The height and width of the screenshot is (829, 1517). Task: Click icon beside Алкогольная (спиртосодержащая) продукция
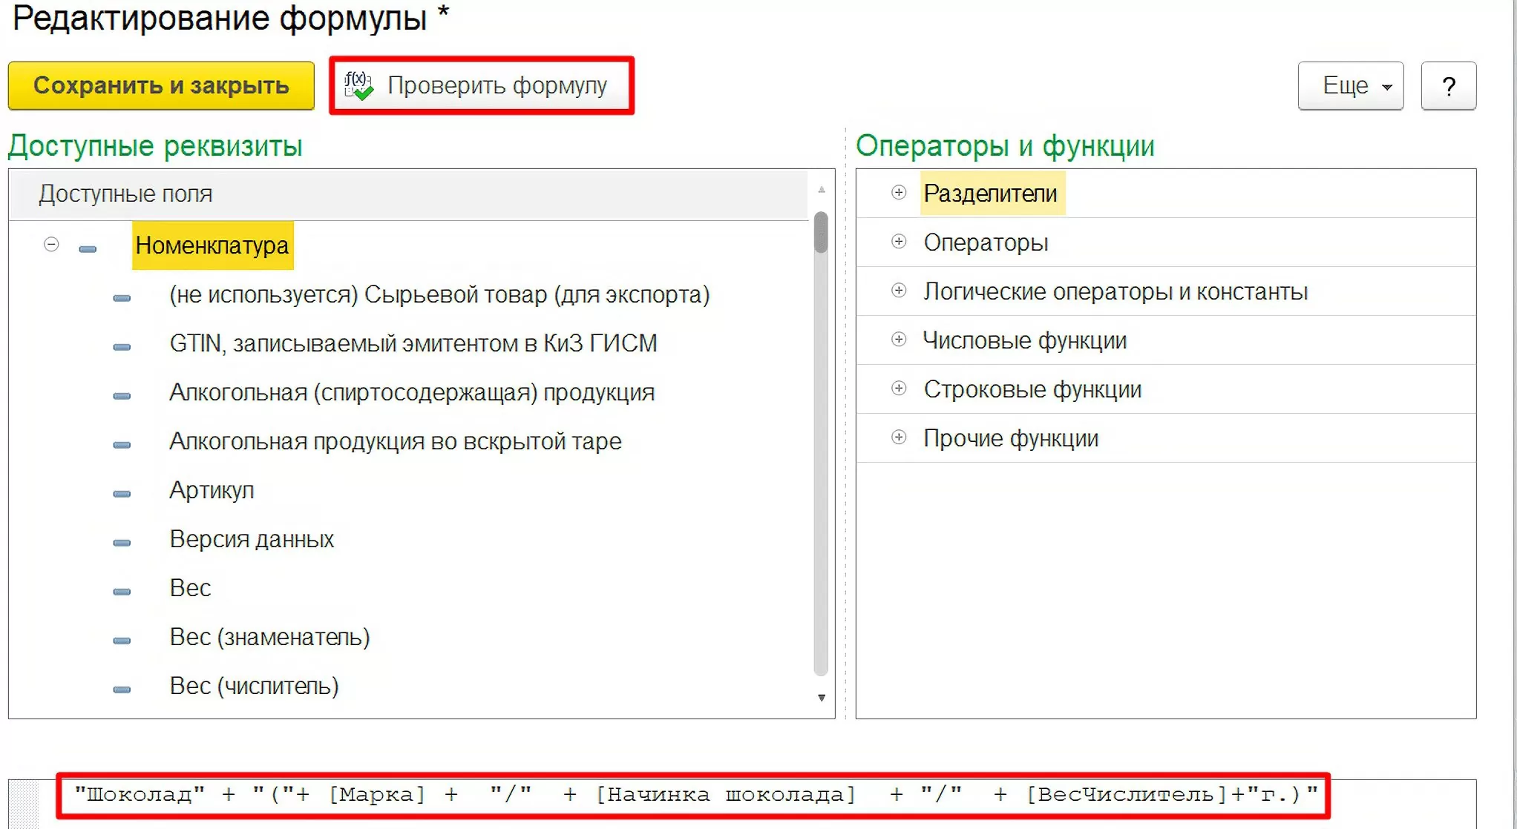pos(122,396)
